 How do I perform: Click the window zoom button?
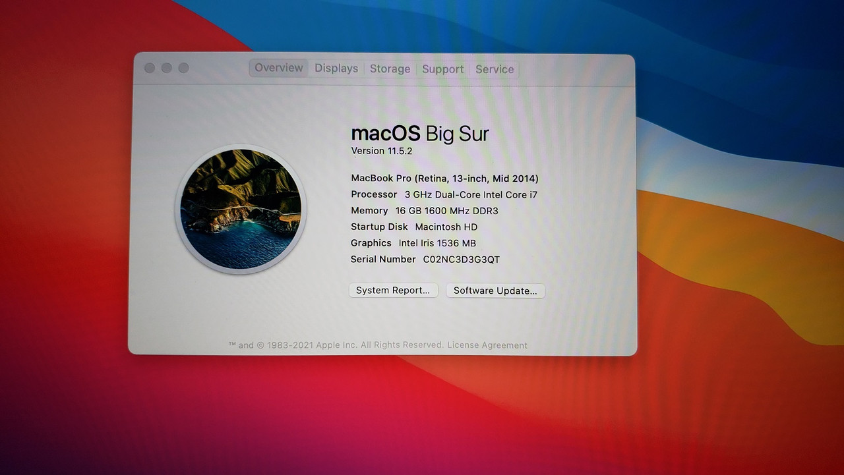[184, 68]
